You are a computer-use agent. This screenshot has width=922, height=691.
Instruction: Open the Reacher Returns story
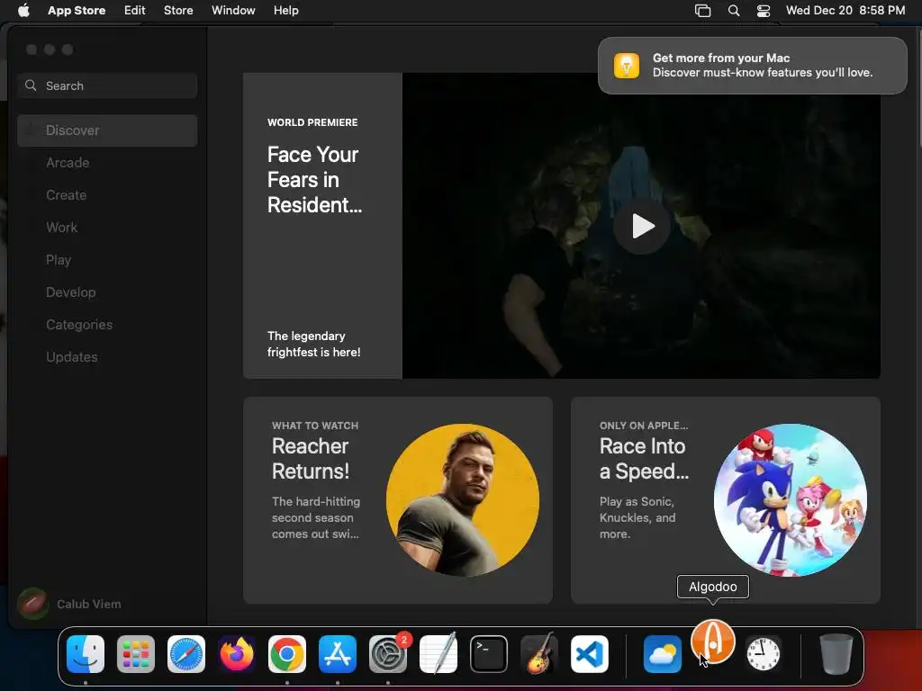[x=397, y=500]
